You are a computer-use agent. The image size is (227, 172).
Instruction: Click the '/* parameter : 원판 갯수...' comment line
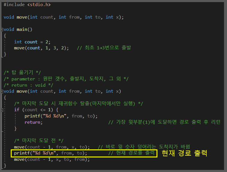click(66, 79)
